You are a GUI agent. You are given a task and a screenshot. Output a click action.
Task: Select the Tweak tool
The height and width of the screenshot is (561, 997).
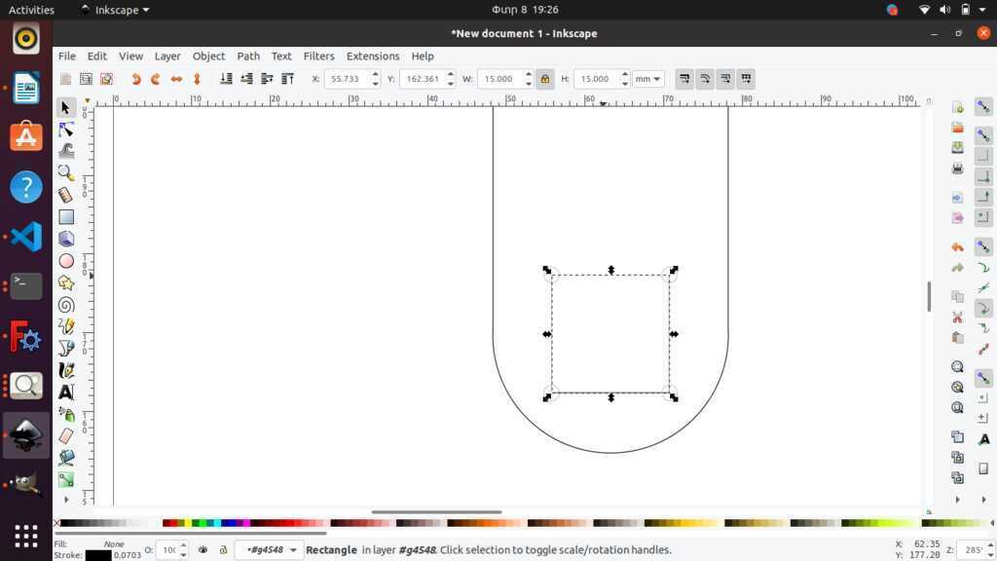[x=65, y=151]
